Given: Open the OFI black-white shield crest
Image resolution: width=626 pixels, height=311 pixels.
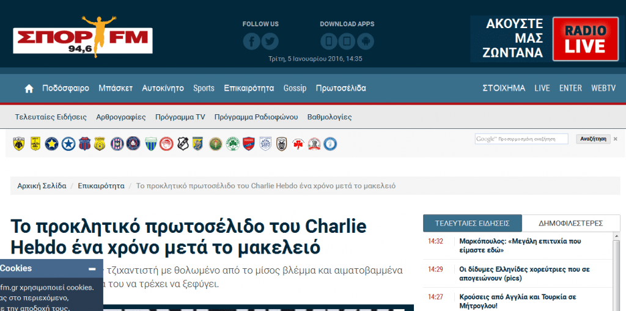Looking at the screenshot, I should pyautogui.click(x=183, y=144).
